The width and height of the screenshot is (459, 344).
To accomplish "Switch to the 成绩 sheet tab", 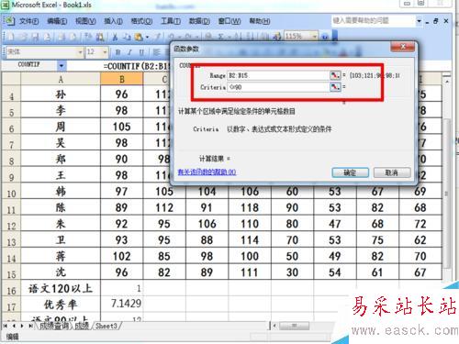I will 82,326.
